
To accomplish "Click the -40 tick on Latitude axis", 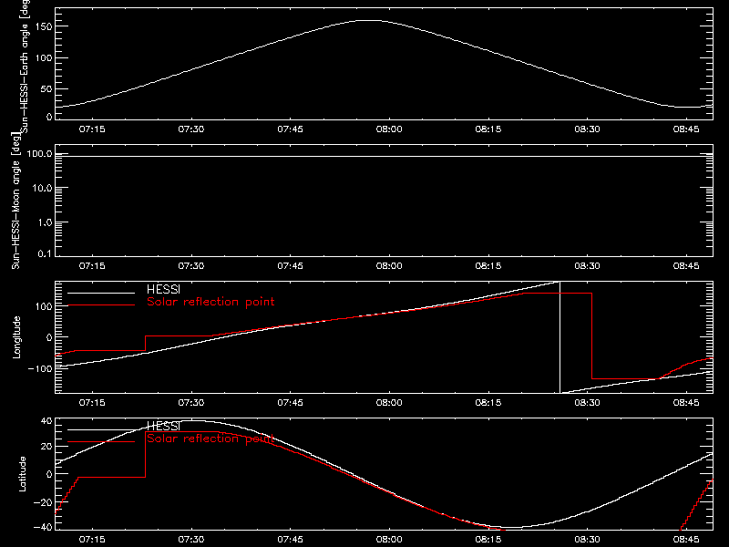I will coord(43,528).
